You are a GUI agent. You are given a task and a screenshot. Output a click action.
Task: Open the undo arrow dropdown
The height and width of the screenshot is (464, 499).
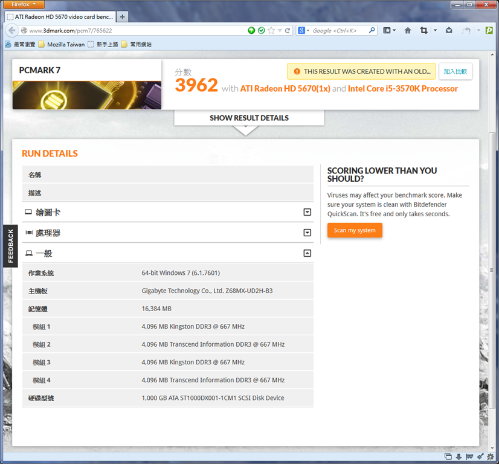478,31
